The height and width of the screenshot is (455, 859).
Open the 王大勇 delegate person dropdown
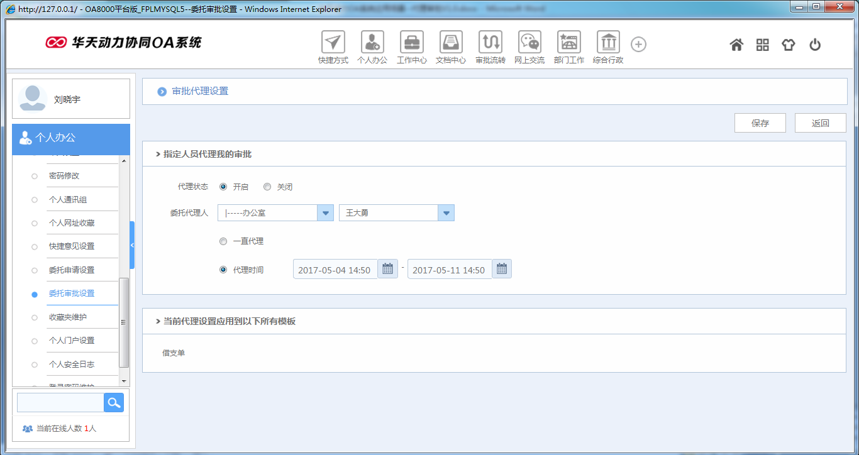[446, 212]
